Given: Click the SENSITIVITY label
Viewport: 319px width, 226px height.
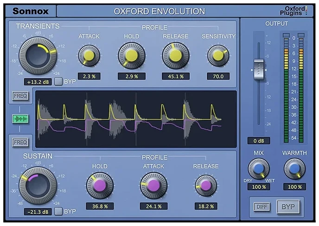Looking at the screenshot, I should tap(219, 37).
